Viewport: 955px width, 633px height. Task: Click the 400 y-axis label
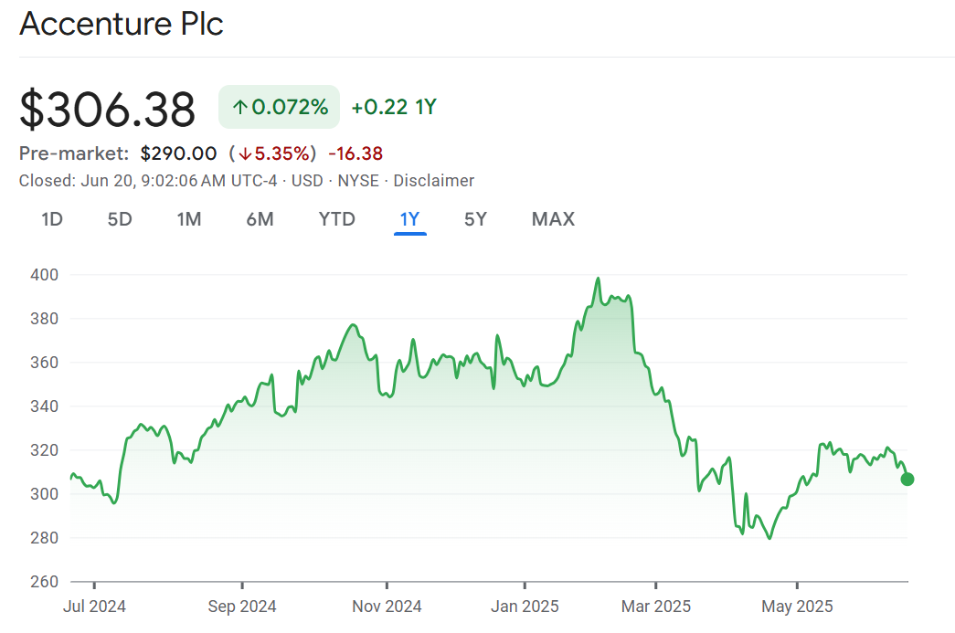coord(45,275)
